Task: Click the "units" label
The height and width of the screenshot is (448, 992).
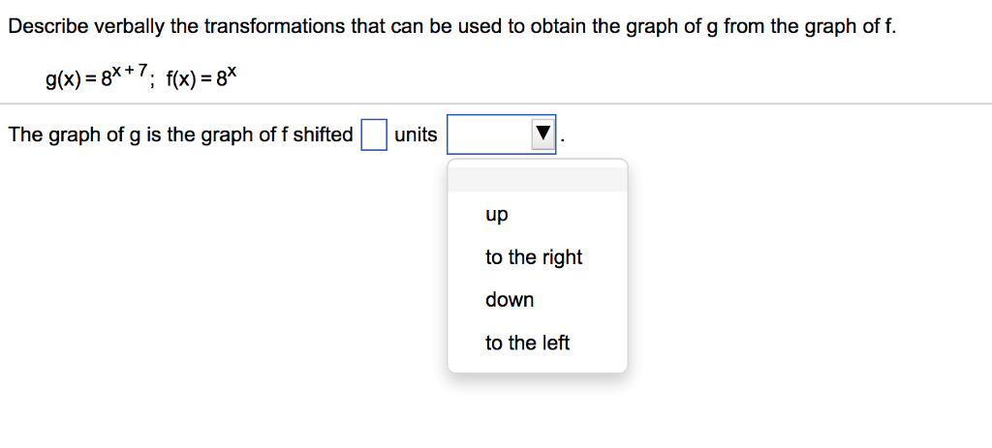Action: [417, 135]
